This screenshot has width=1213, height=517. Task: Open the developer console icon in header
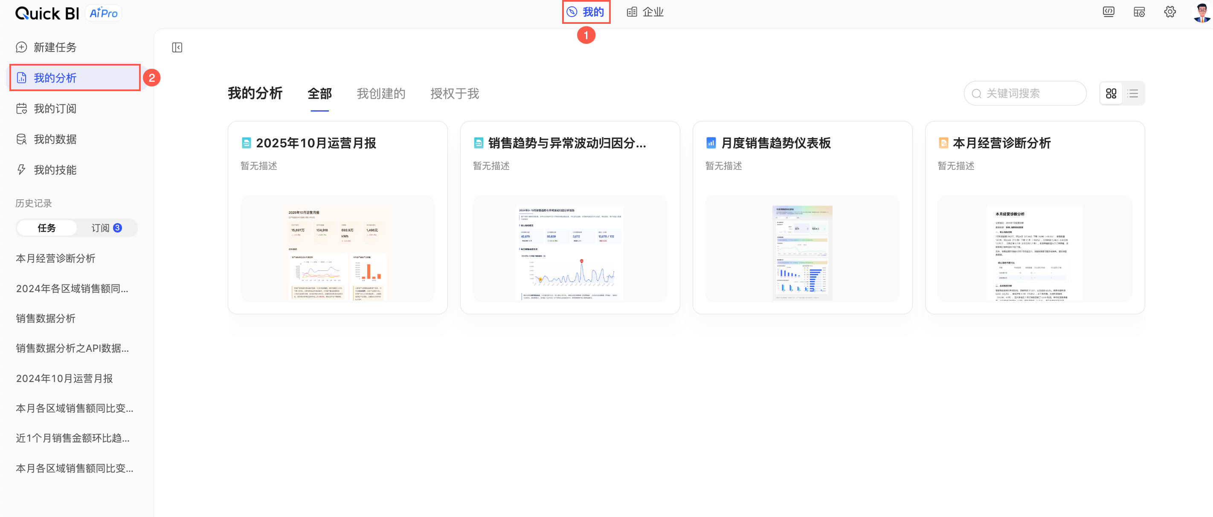1109,12
